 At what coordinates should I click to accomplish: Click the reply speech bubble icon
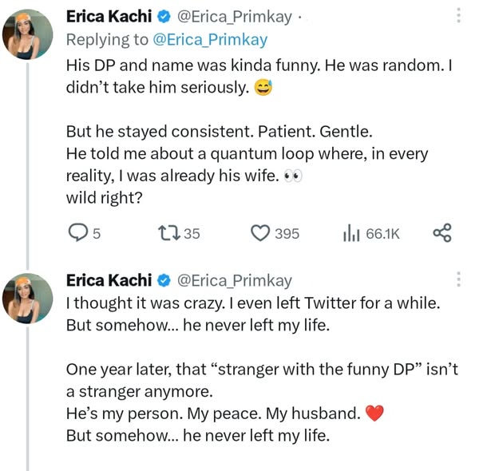(x=77, y=233)
